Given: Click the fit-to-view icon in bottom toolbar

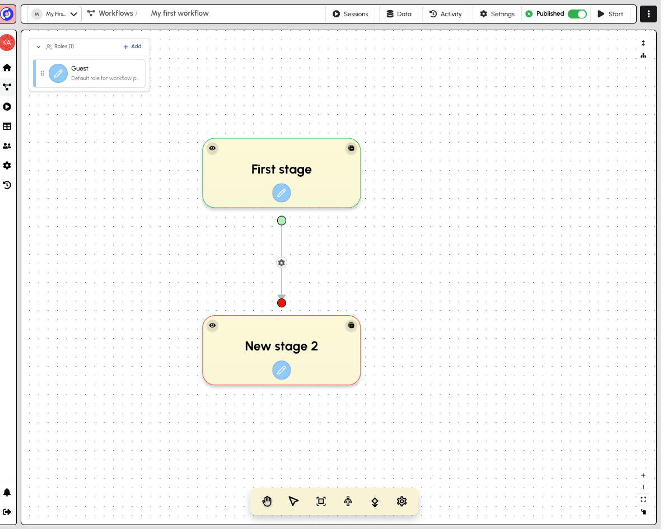Looking at the screenshot, I should click(321, 502).
